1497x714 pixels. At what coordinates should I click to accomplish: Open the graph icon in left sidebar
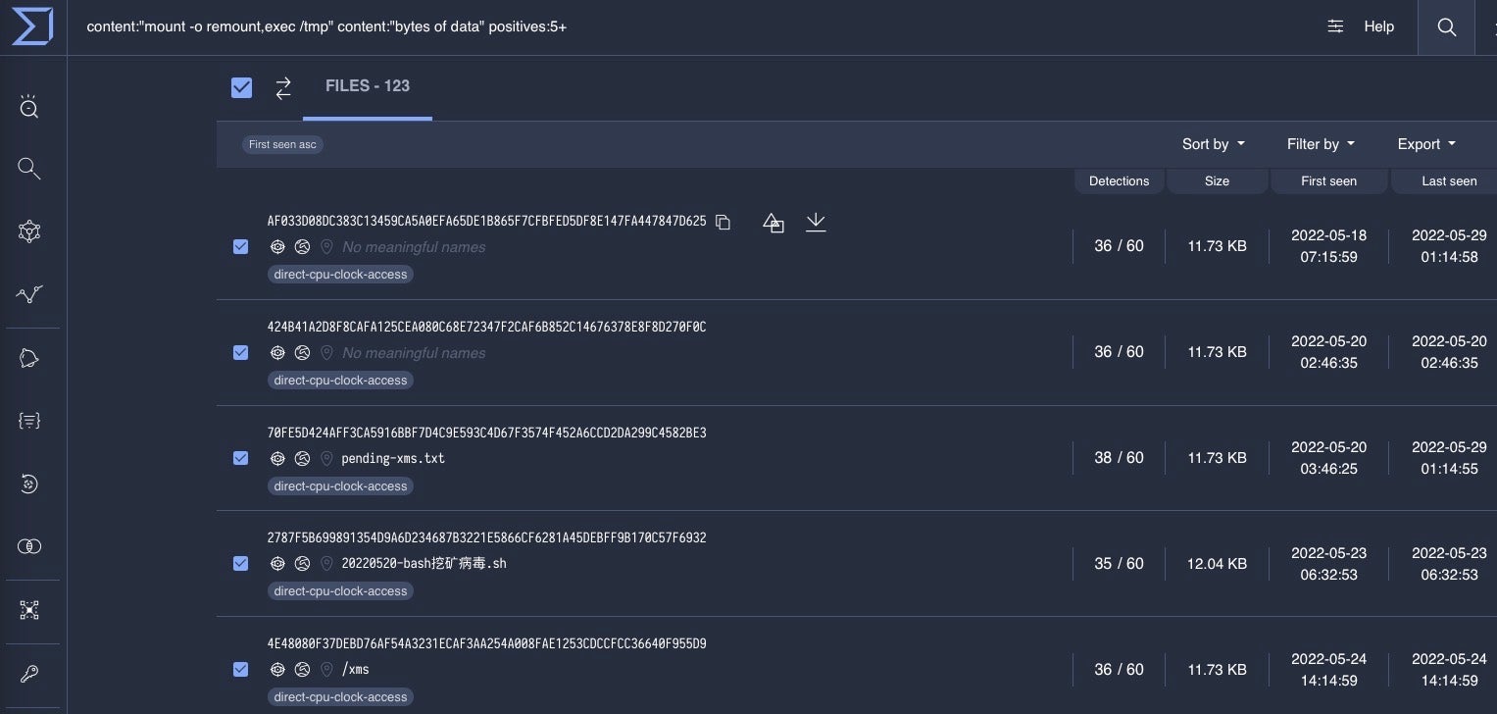[29, 231]
